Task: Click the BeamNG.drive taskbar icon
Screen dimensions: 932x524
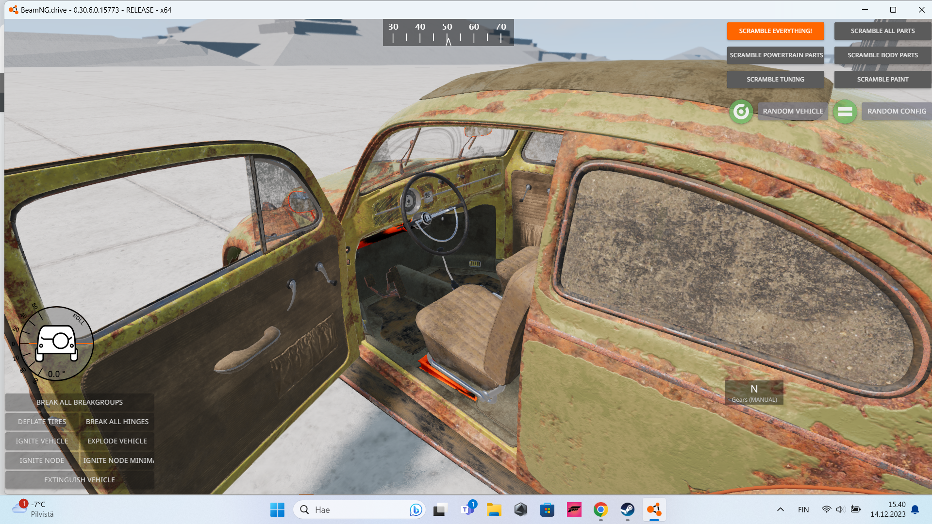Action: 654,509
